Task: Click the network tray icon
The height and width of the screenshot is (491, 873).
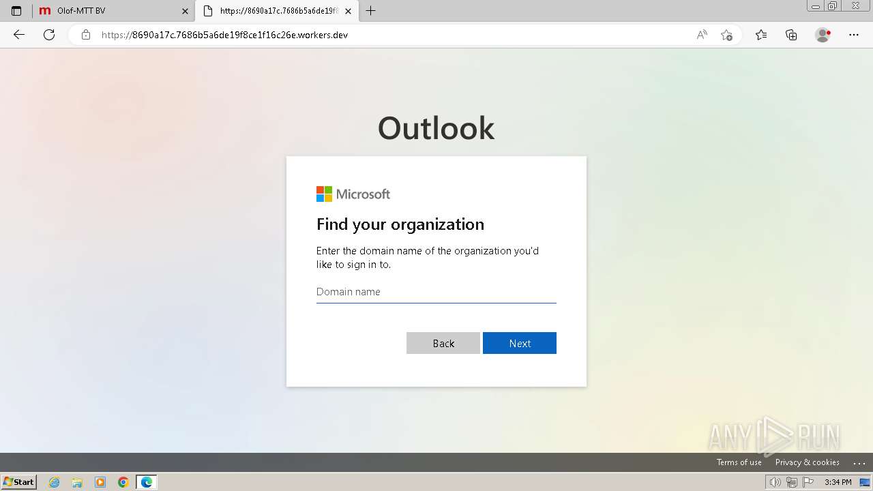Action: (x=792, y=482)
